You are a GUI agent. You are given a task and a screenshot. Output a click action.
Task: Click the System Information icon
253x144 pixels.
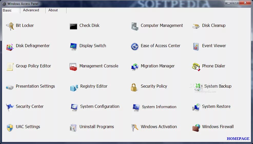(136, 108)
